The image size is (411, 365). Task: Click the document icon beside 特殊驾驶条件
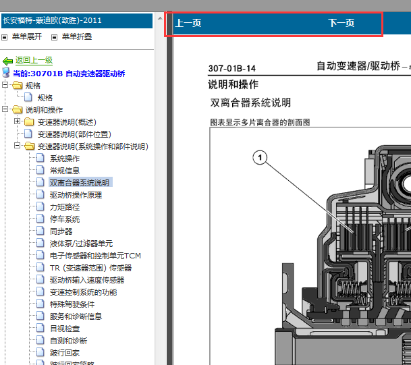pyautogui.click(x=40, y=304)
